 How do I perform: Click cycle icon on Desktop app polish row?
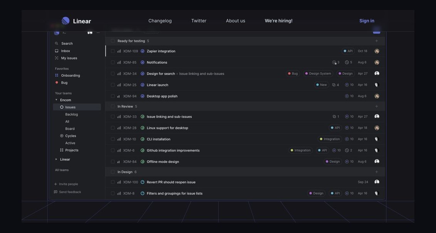click(347, 96)
